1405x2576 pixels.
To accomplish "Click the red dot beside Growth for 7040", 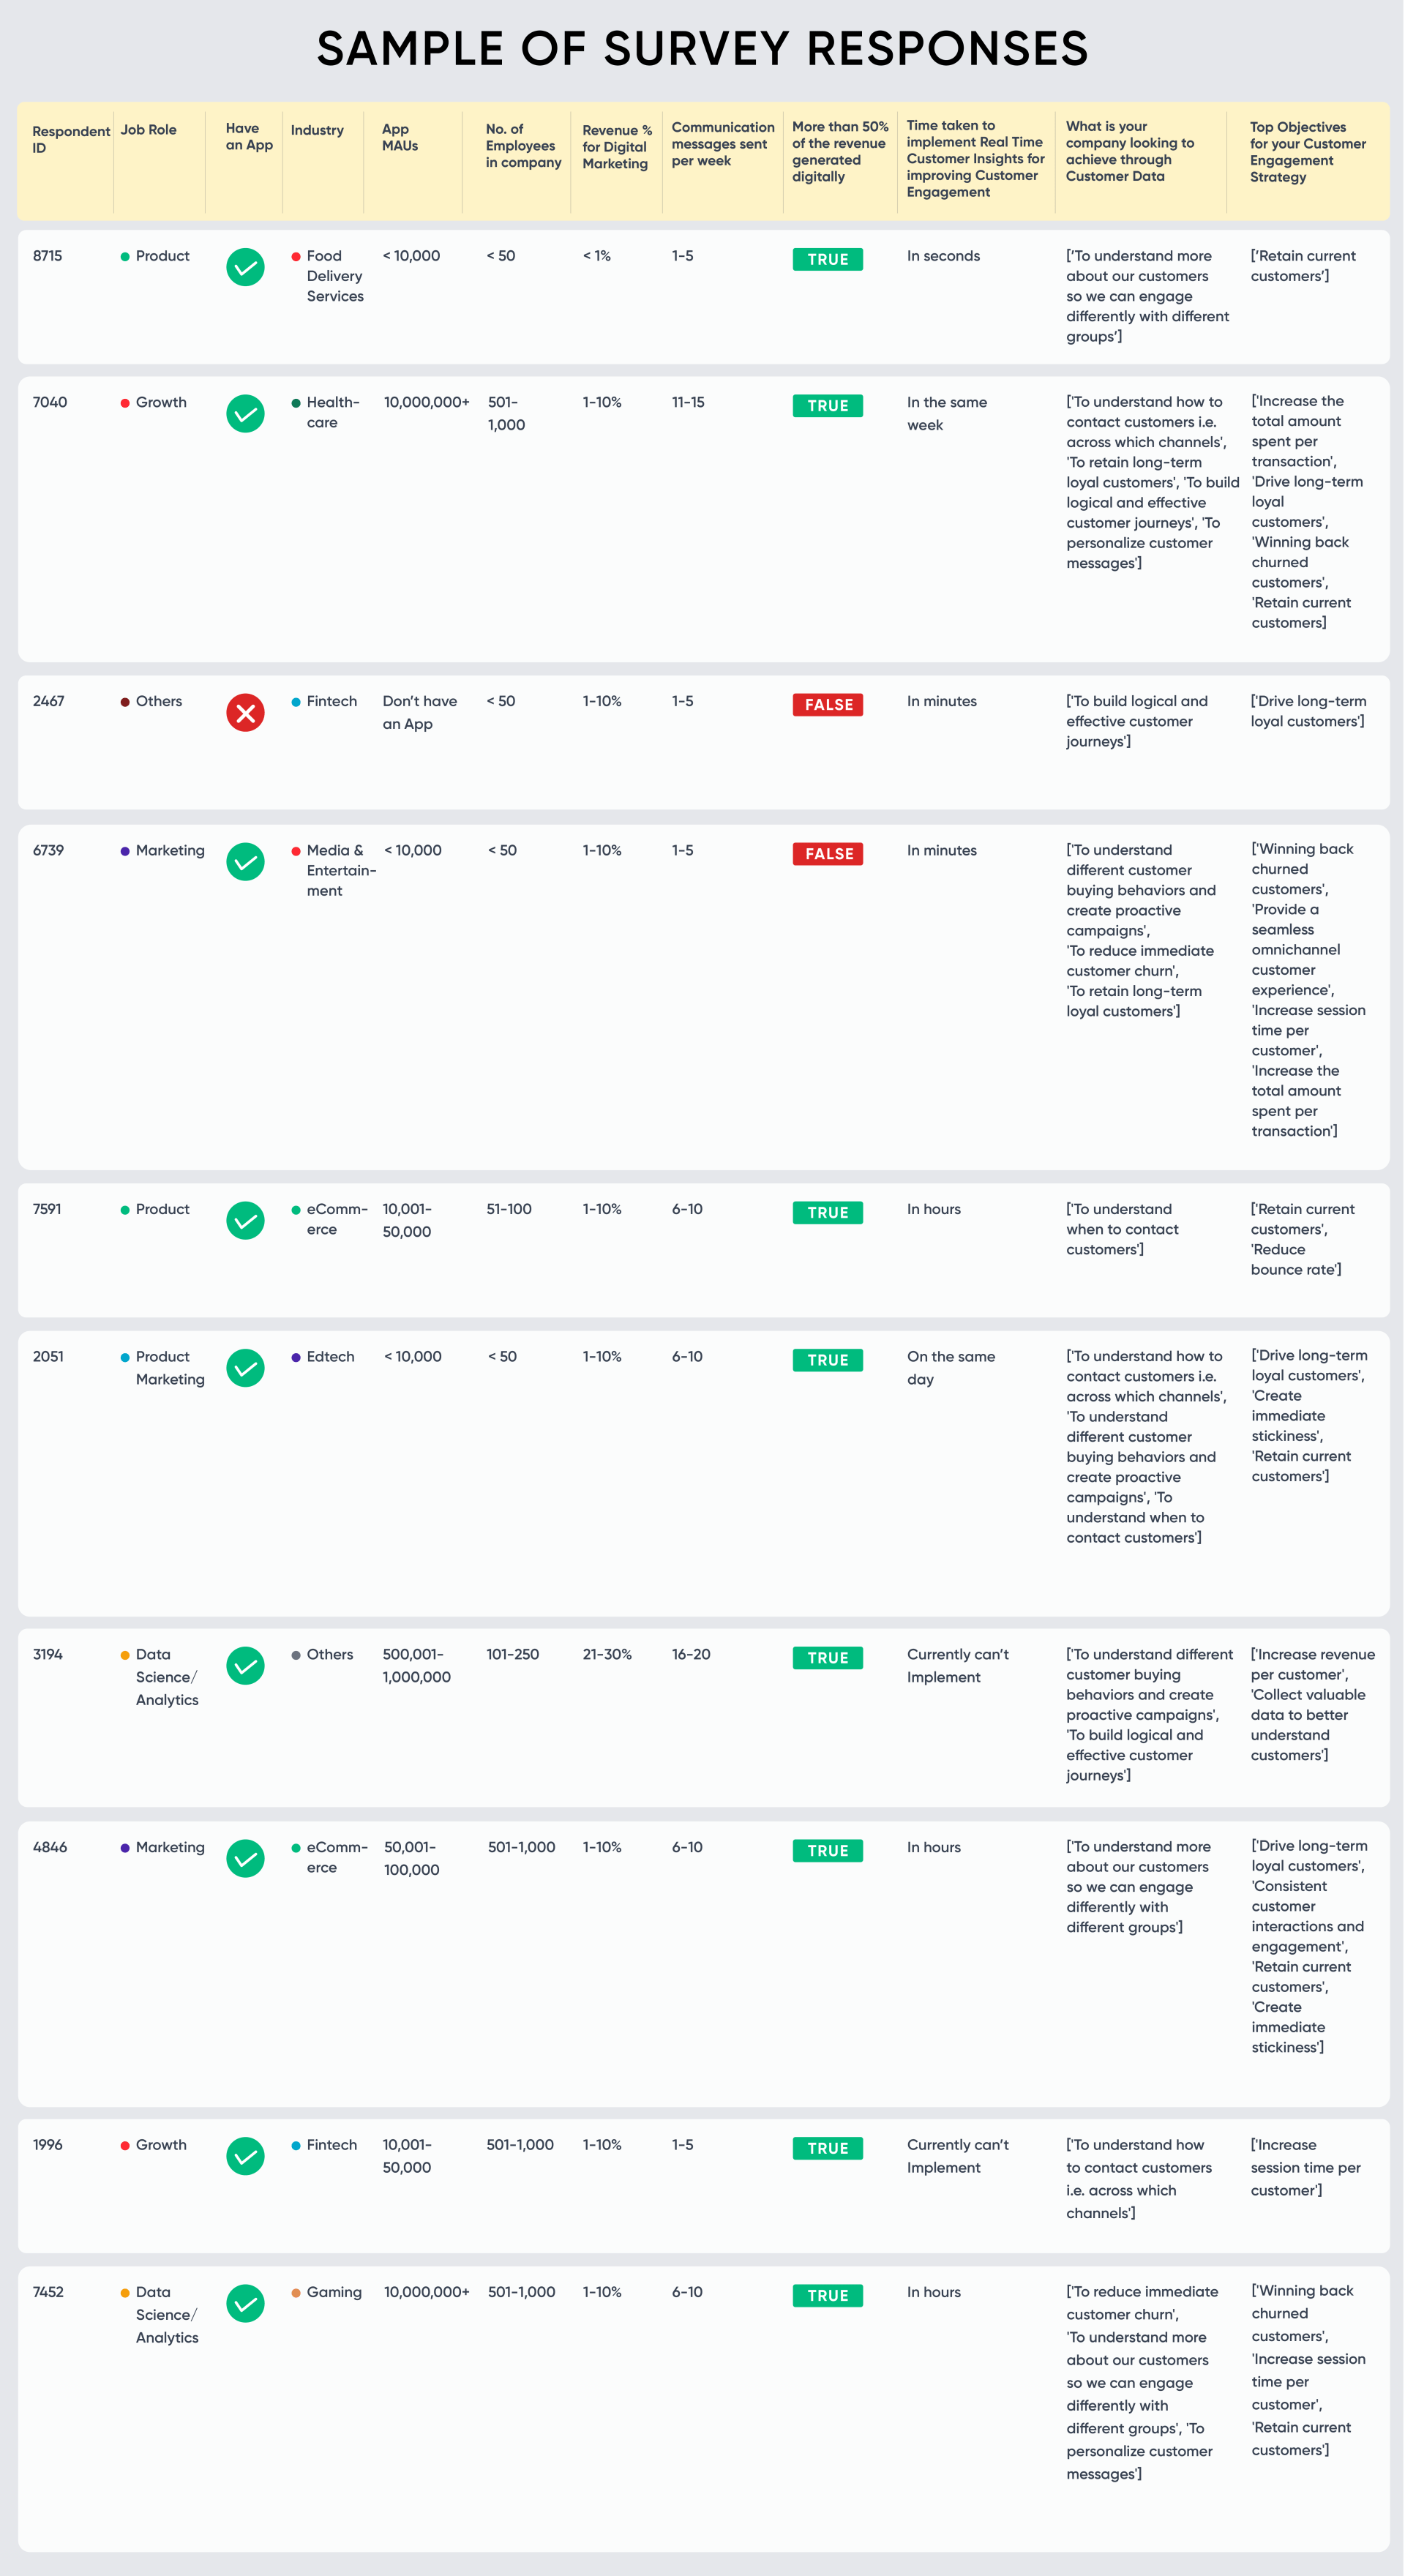I will tap(125, 403).
